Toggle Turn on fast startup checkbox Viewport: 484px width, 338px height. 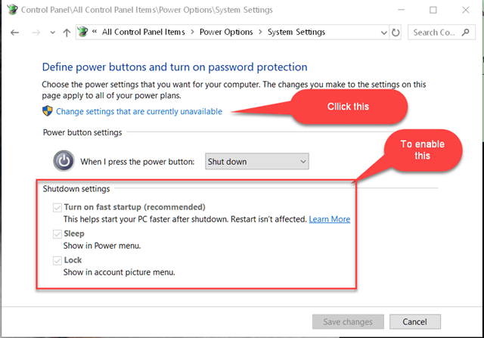[x=57, y=207]
